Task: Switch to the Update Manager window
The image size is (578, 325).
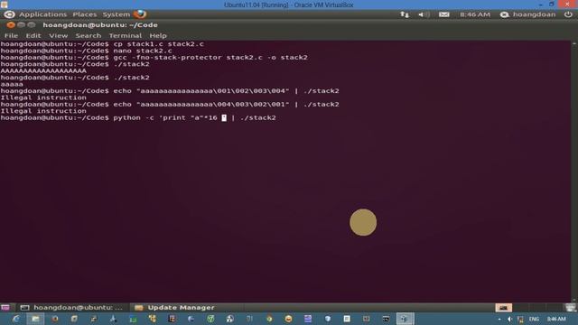Action: click(174, 307)
